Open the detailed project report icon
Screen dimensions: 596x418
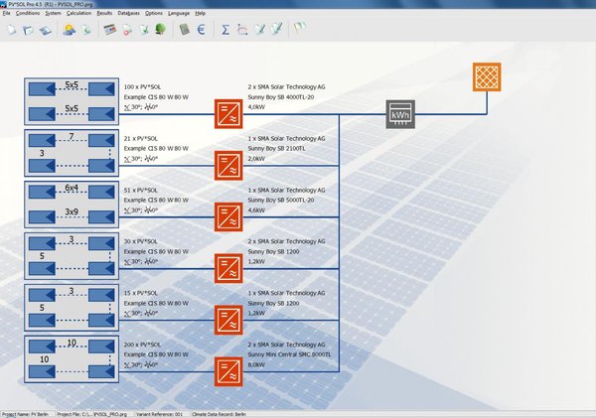point(276,29)
